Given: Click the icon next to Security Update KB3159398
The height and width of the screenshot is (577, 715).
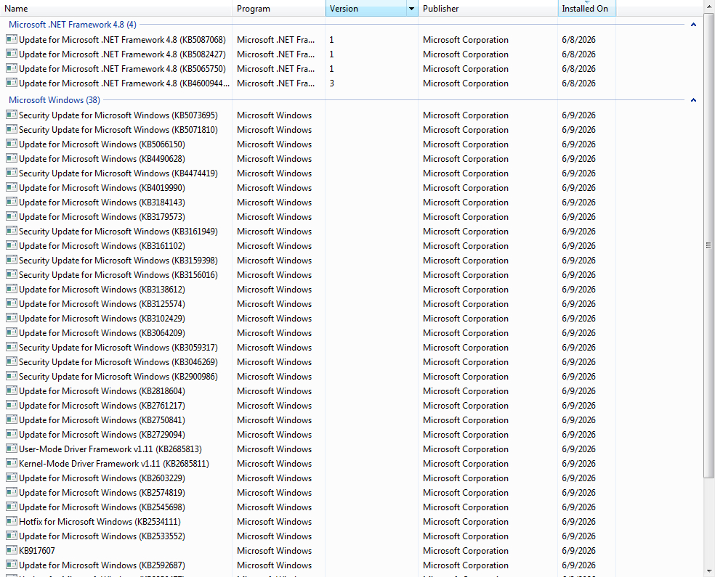Looking at the screenshot, I should 12,261.
